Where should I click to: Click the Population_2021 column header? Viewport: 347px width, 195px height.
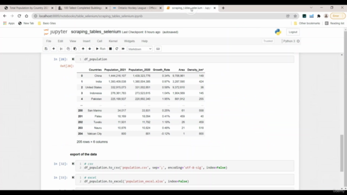click(x=115, y=70)
